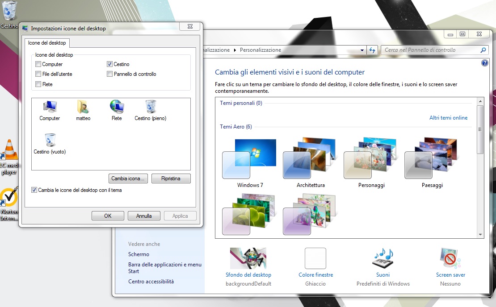Select the Cestino (vuoto) icon

(50, 139)
